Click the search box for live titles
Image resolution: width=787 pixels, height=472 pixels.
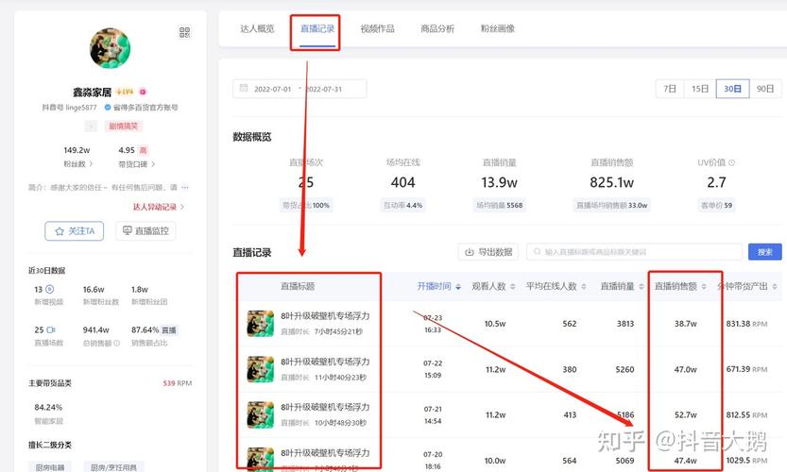point(635,252)
